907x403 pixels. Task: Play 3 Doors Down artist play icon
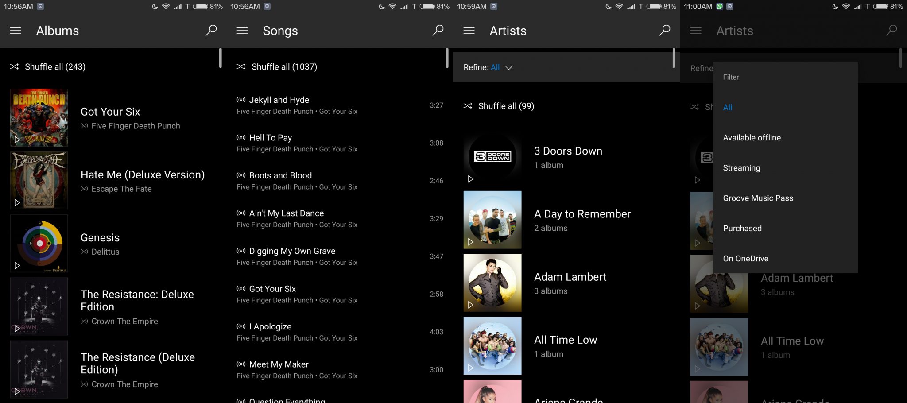tap(470, 179)
